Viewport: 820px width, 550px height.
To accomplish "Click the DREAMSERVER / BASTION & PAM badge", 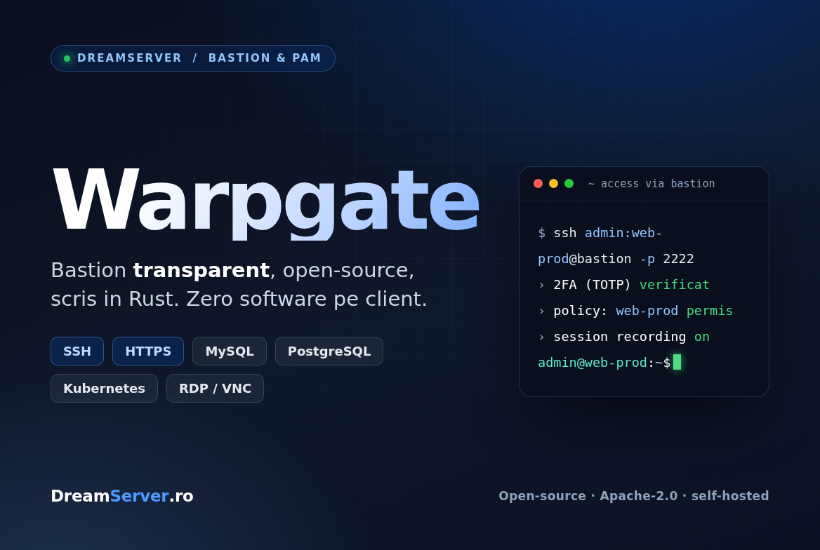I will coord(192,58).
